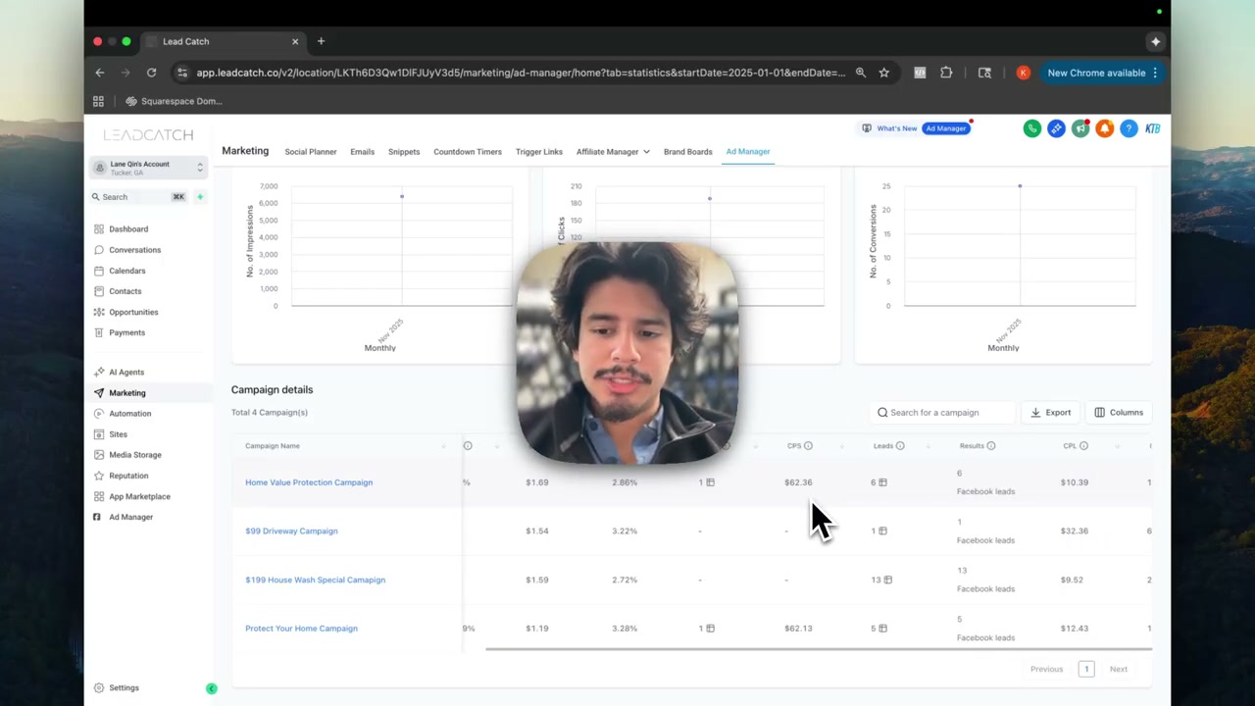Image resolution: width=1255 pixels, height=706 pixels.
Task: Go to Opportunities in the sidebar
Action: (x=133, y=312)
